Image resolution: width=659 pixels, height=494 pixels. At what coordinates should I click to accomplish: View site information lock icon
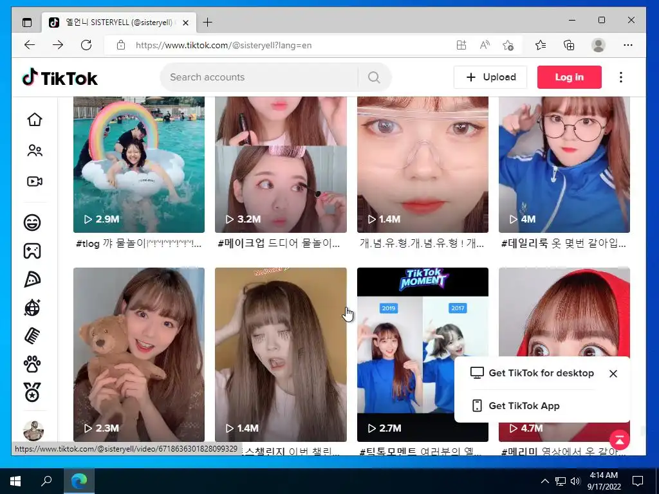pyautogui.click(x=121, y=45)
